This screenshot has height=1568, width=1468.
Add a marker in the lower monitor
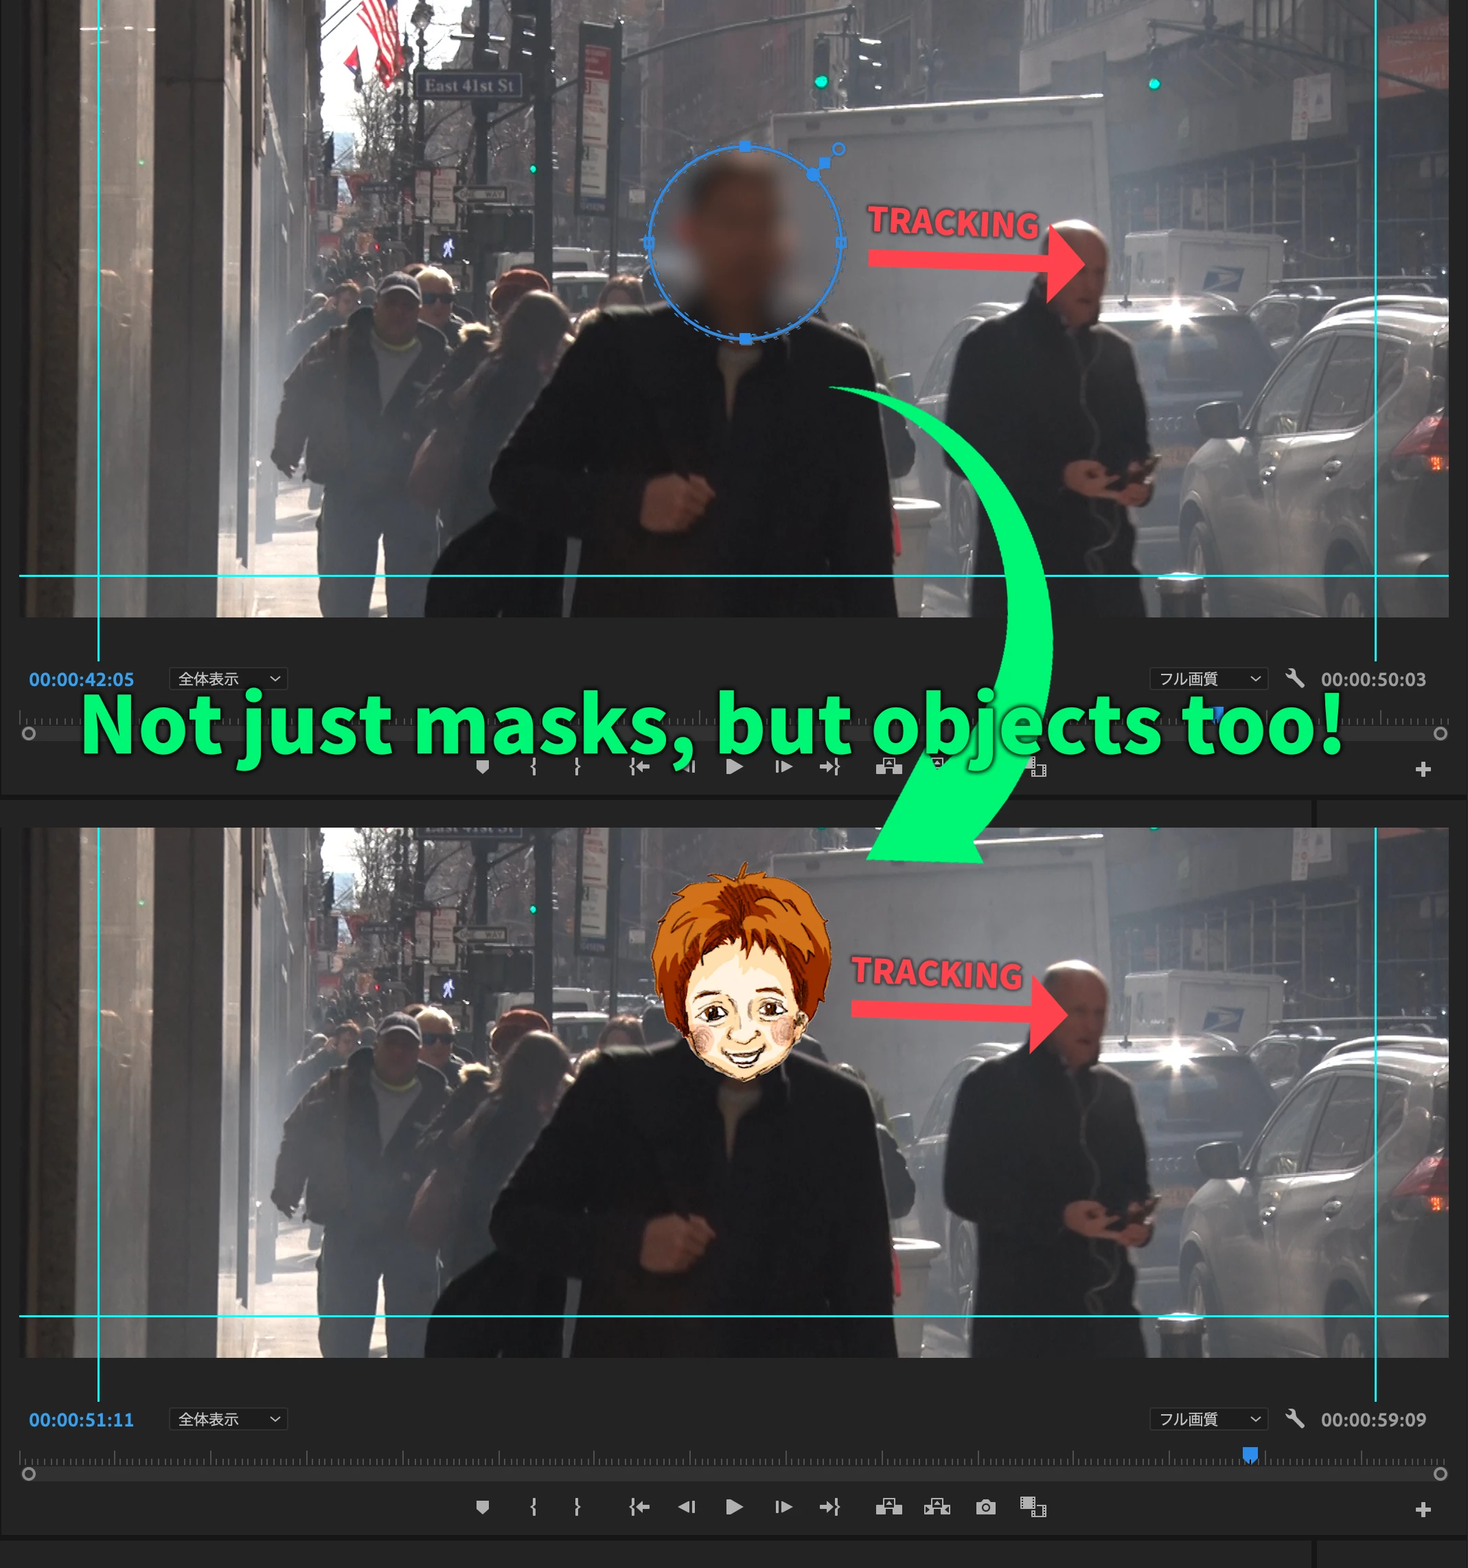click(483, 1508)
